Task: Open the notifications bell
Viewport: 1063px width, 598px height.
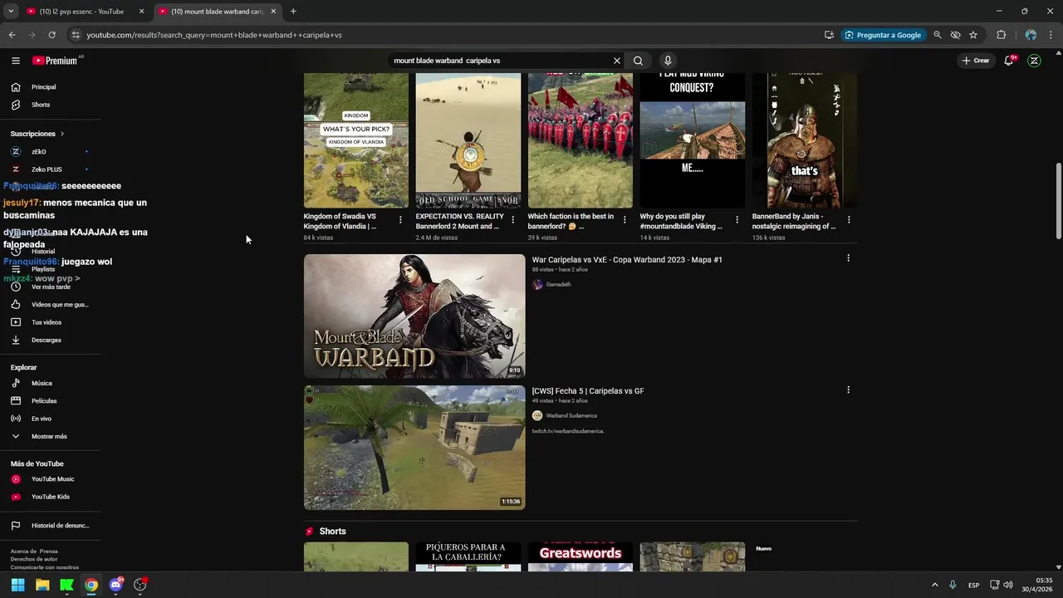Action: pyautogui.click(x=1009, y=61)
